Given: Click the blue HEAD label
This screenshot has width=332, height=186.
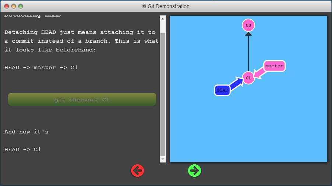Looking at the screenshot, I should point(222,90).
